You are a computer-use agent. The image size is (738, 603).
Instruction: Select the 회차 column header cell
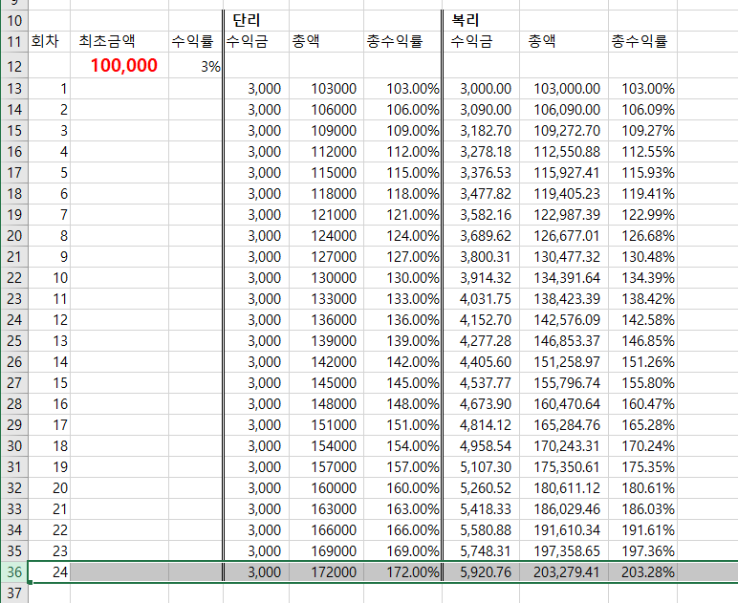(x=49, y=41)
